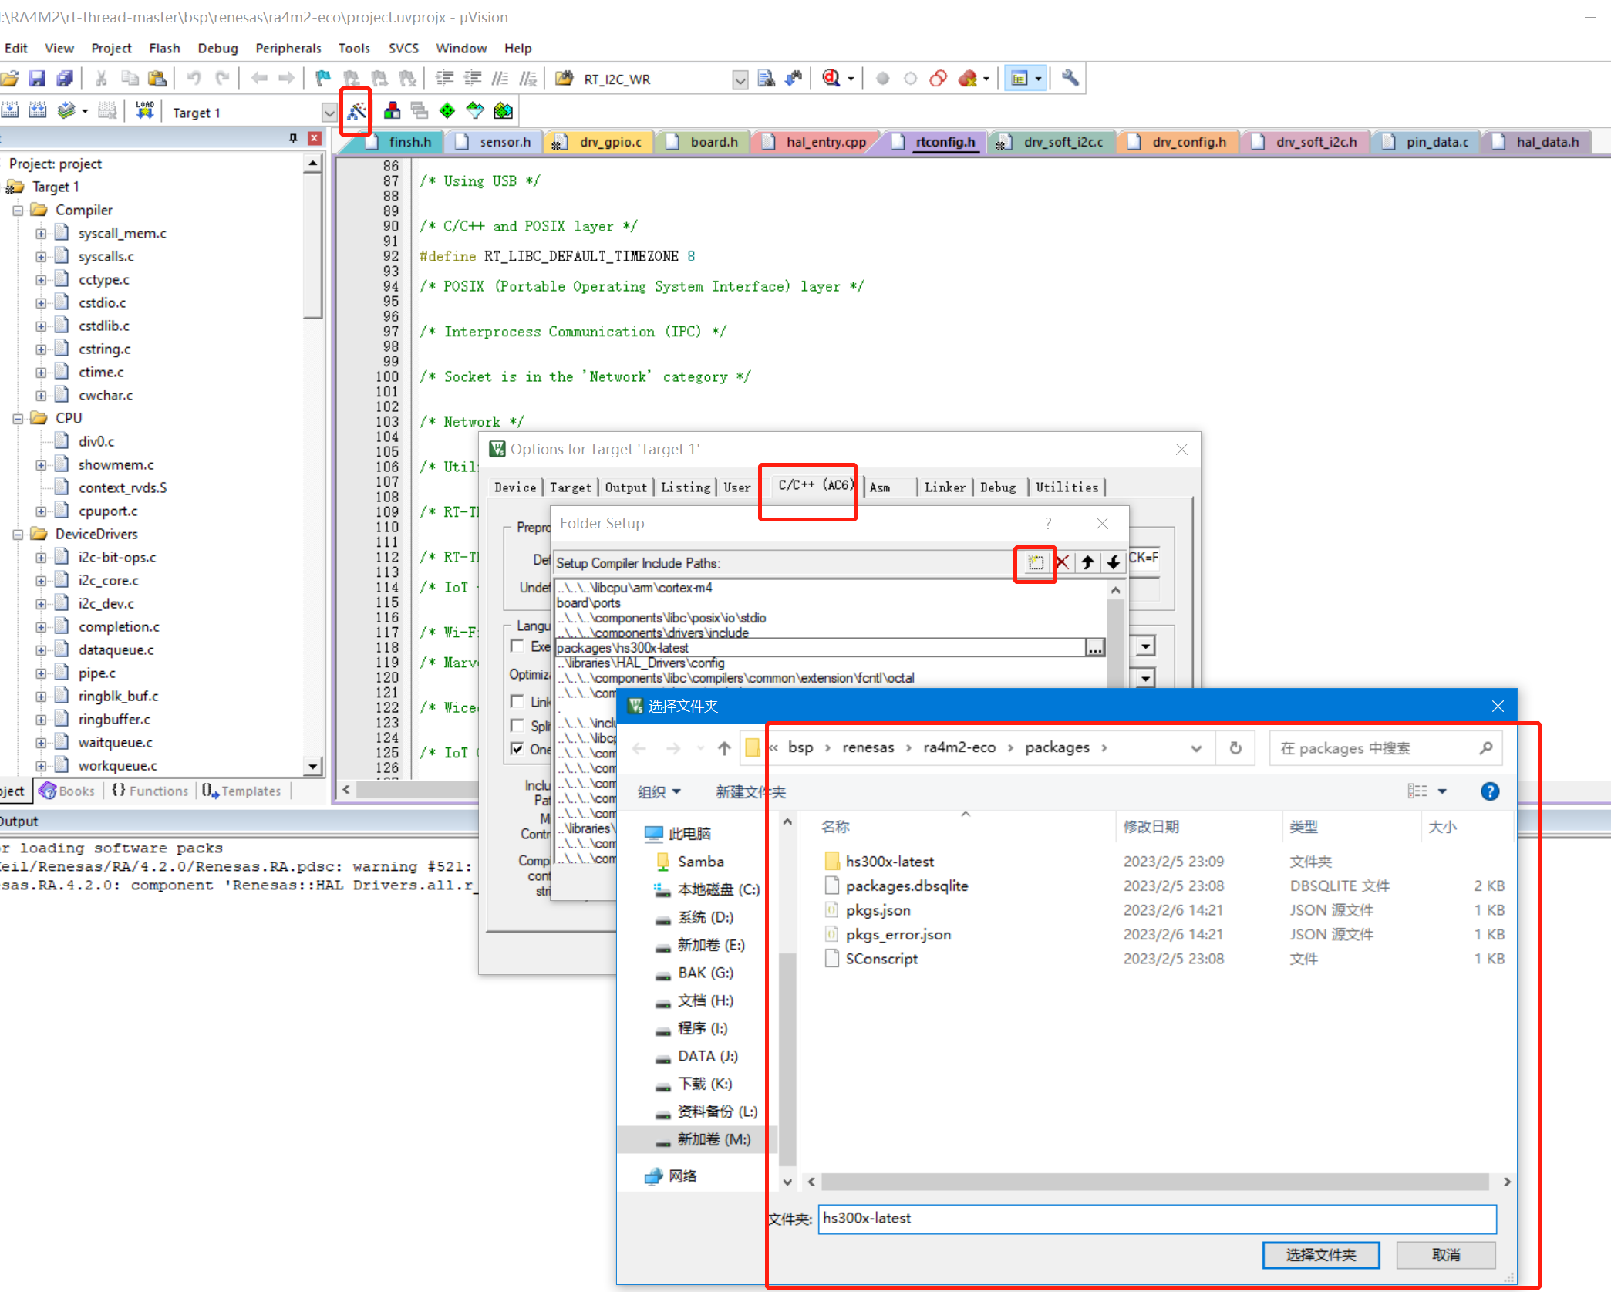
Task: Click the 选择文件夹 confirm button
Action: click(1320, 1255)
